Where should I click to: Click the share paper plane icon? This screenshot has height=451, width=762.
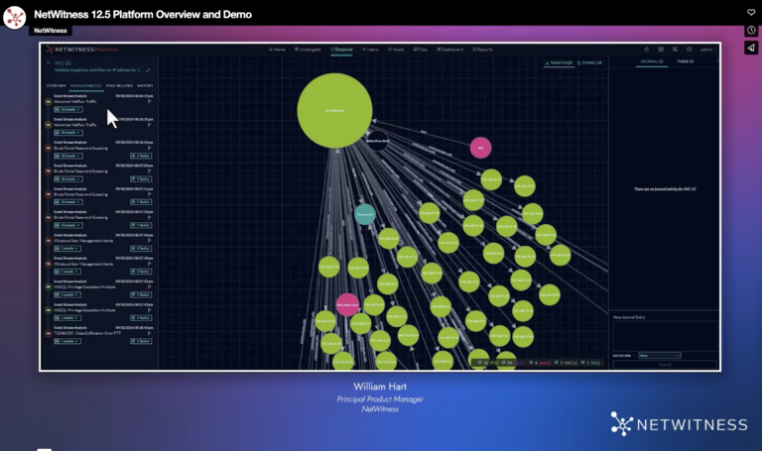[x=751, y=48]
